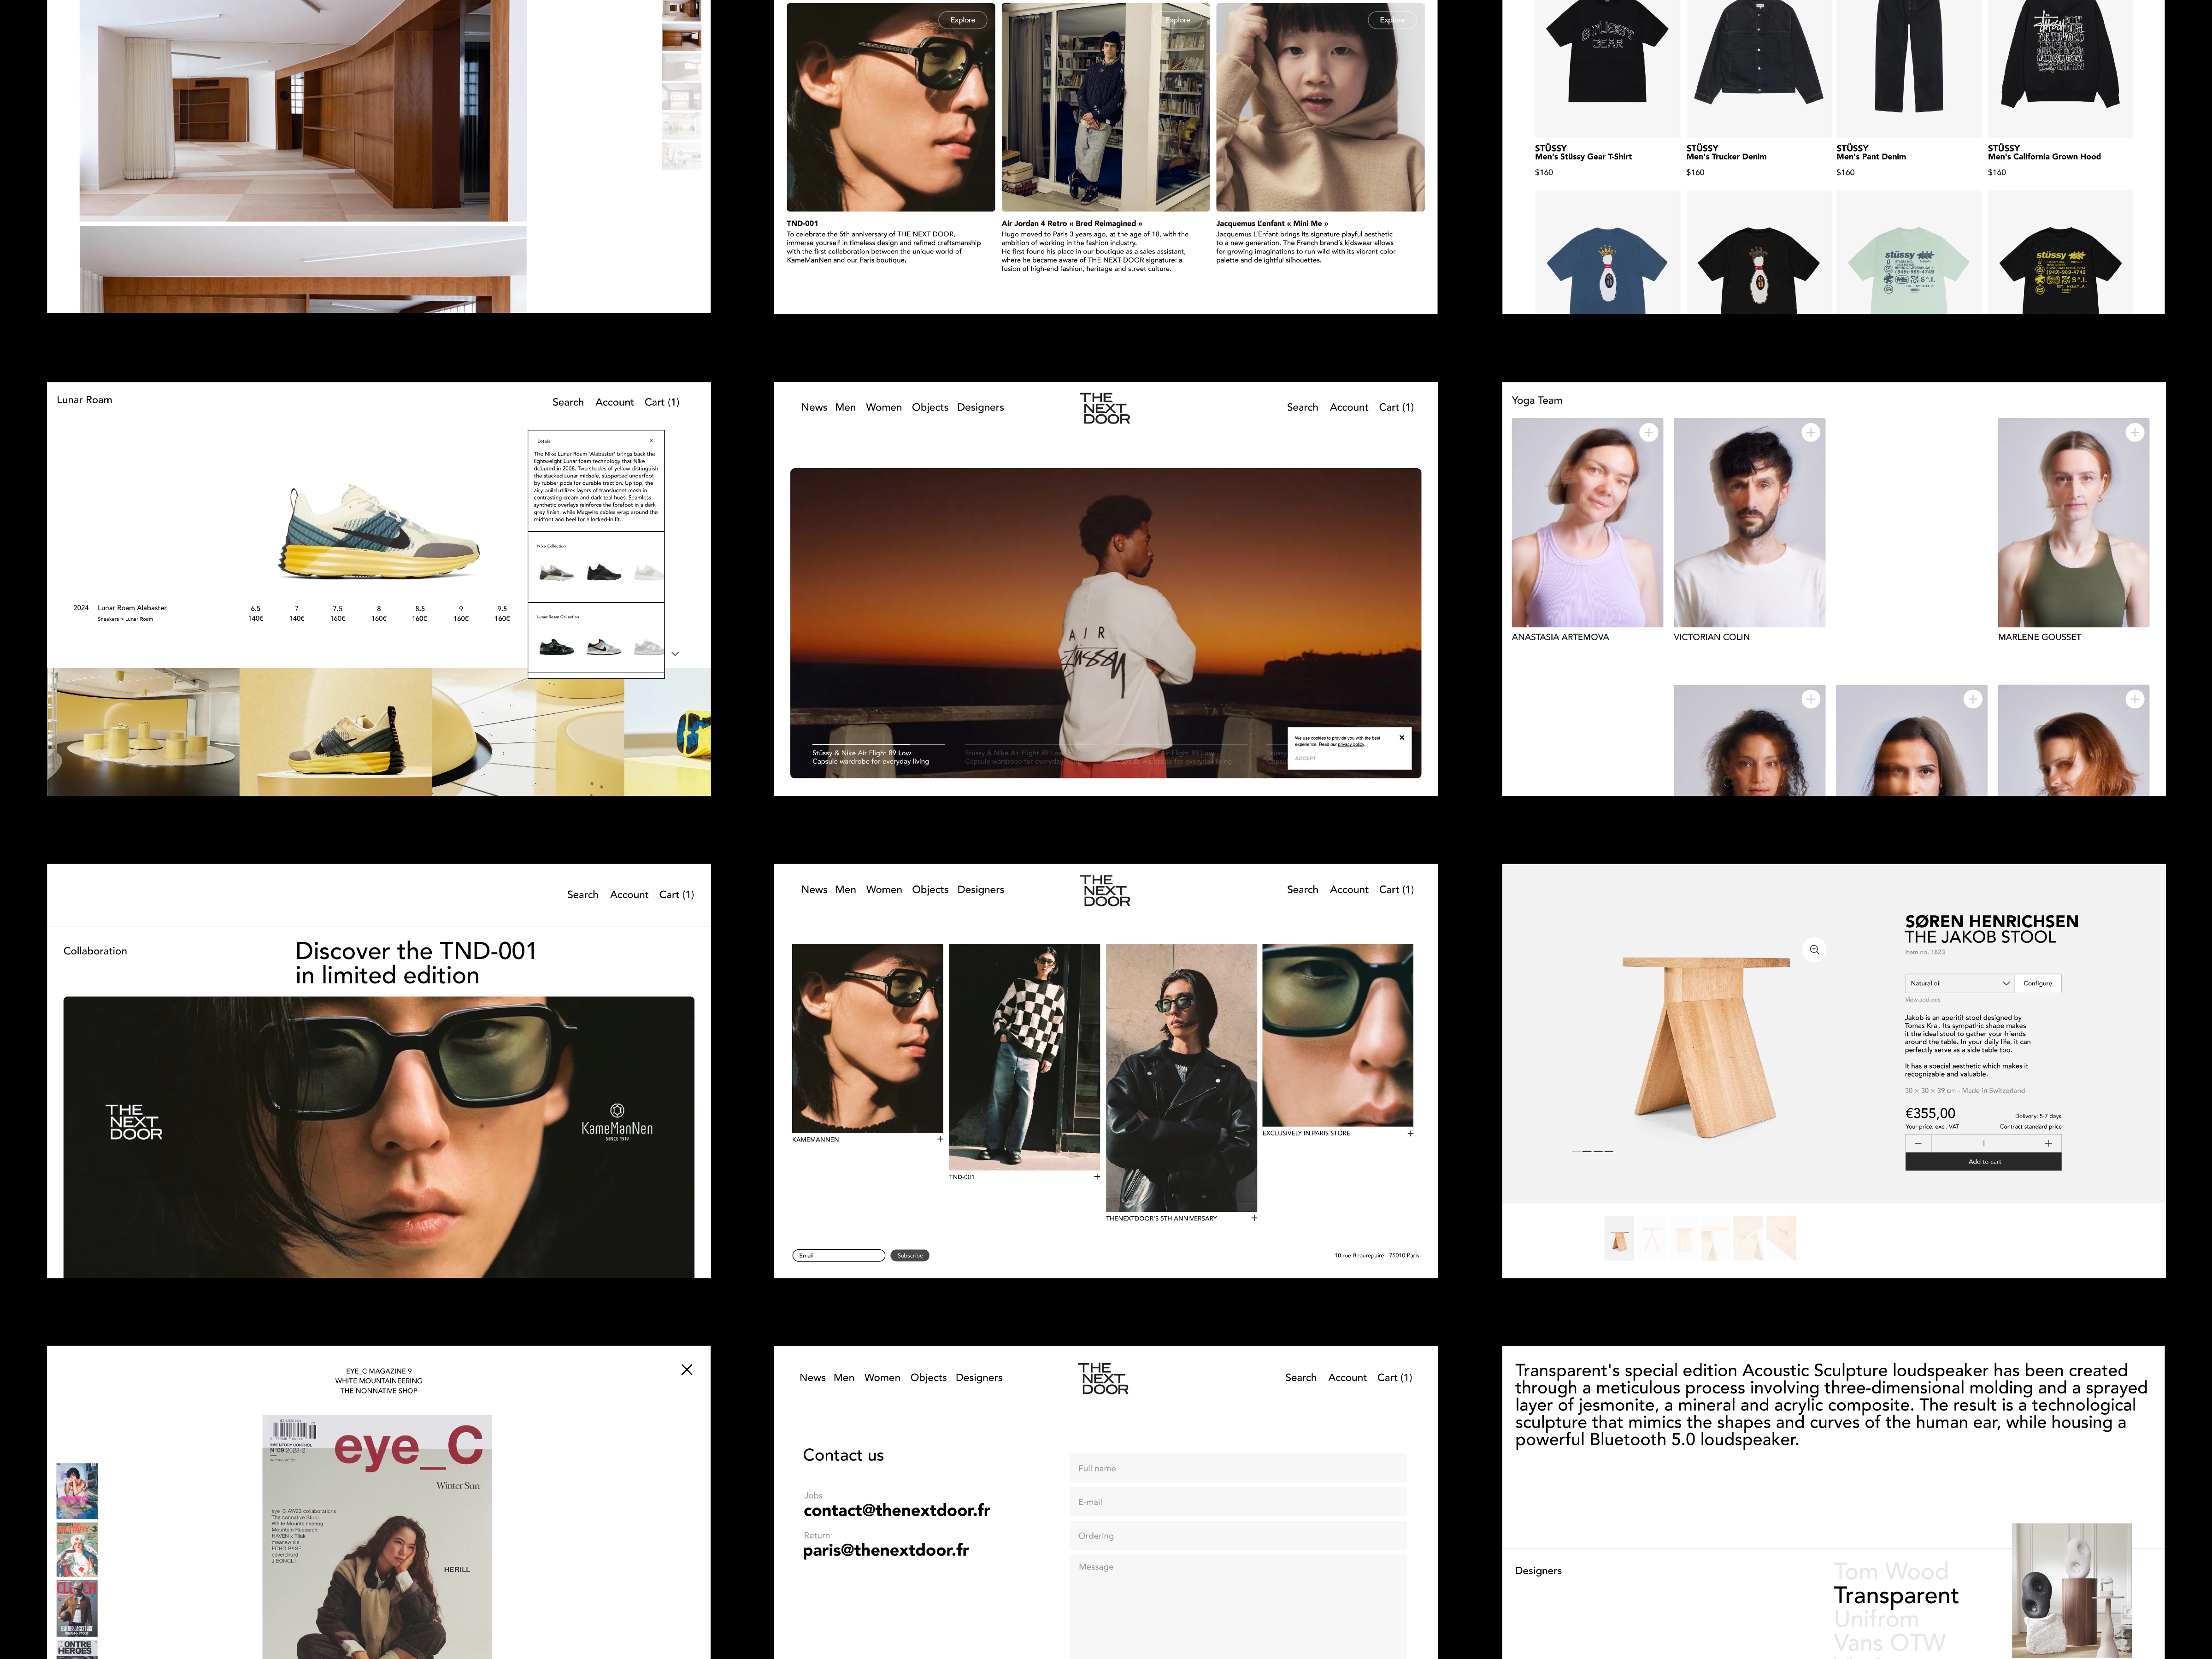Select Transparent in the Designers list
Image resolution: width=2212 pixels, height=1659 pixels.
click(x=1896, y=1596)
